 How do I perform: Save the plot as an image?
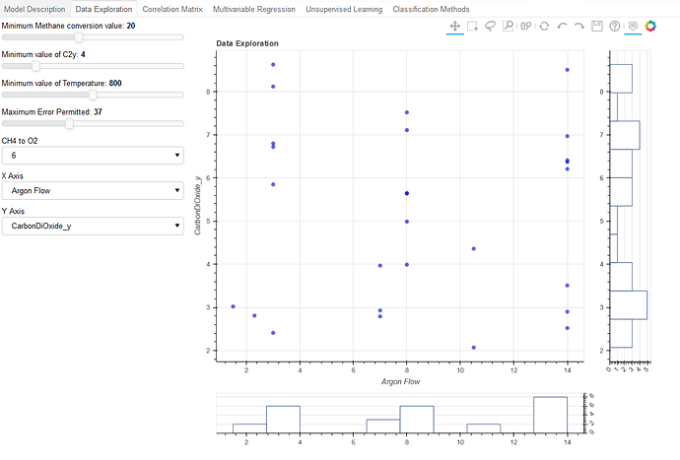tap(597, 26)
